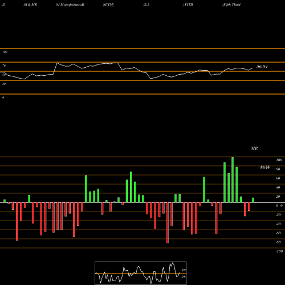This screenshot has height=285, width=285.
Task: Click the 20 label on the MR axis
Action: (x=278, y=197)
